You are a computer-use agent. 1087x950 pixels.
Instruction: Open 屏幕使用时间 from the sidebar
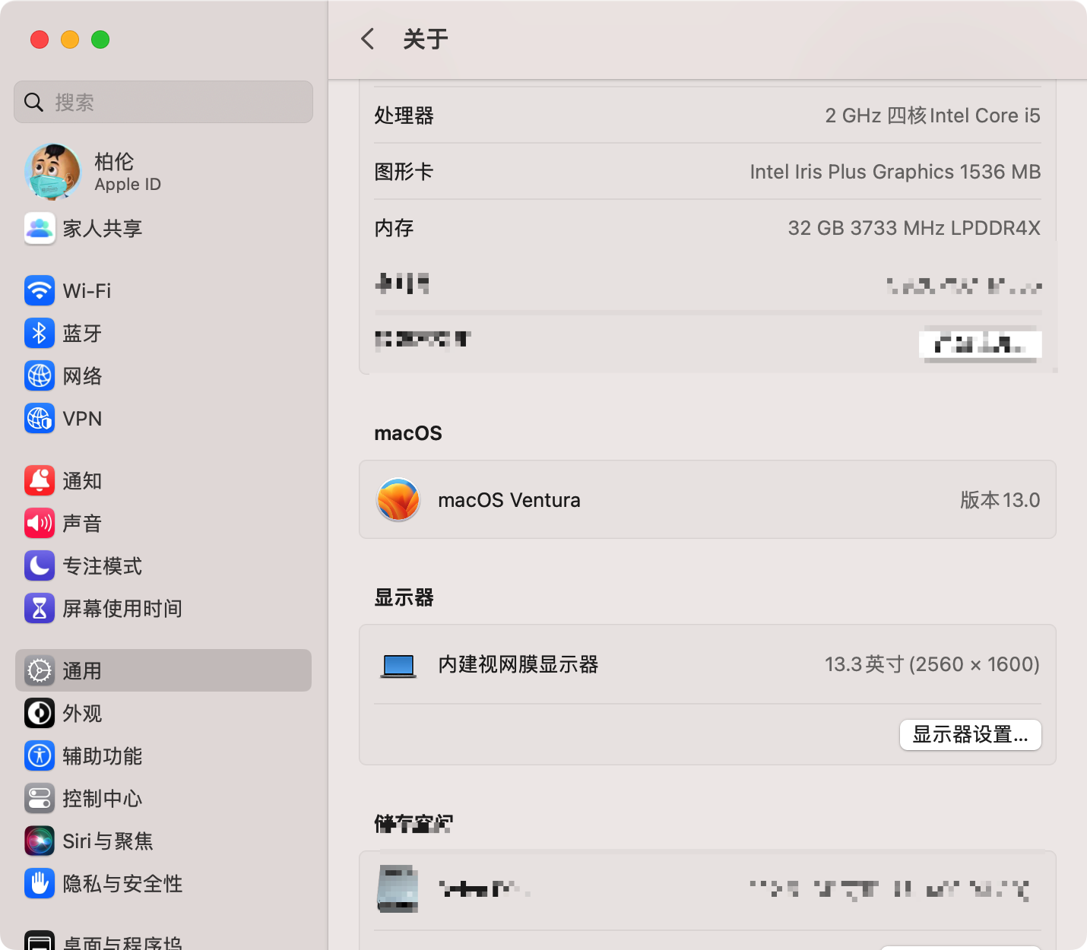[122, 609]
